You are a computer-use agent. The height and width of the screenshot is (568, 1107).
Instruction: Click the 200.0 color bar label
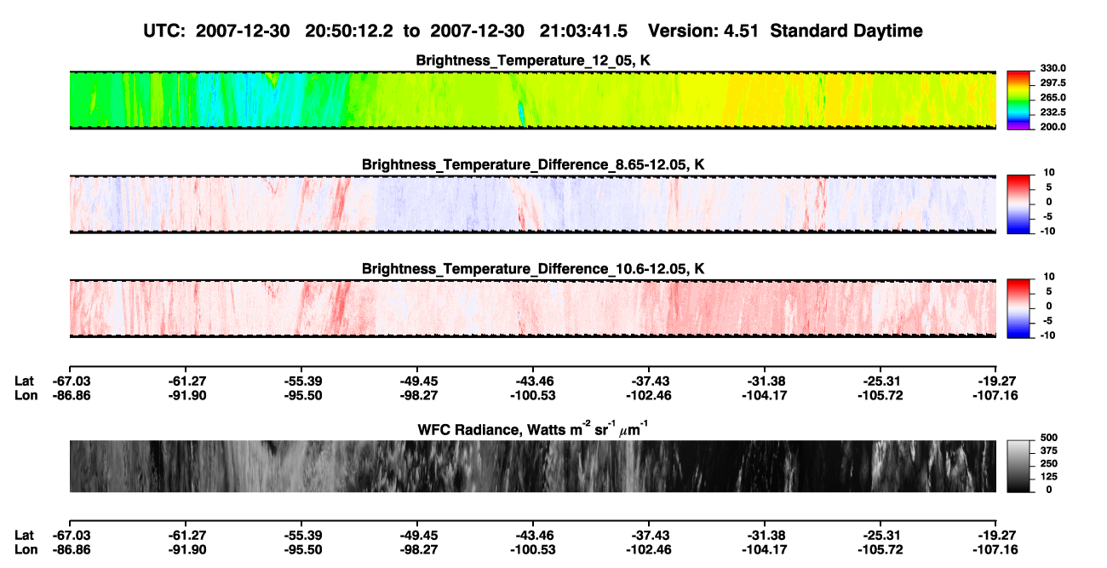click(x=1053, y=127)
